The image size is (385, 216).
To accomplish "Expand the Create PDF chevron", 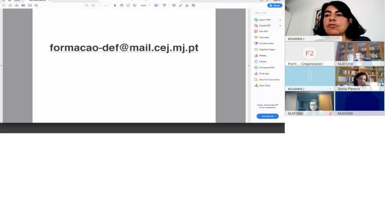I will [x=280, y=26].
